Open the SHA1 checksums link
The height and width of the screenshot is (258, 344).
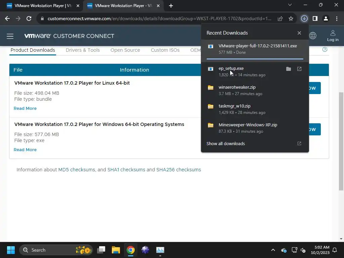click(126, 170)
